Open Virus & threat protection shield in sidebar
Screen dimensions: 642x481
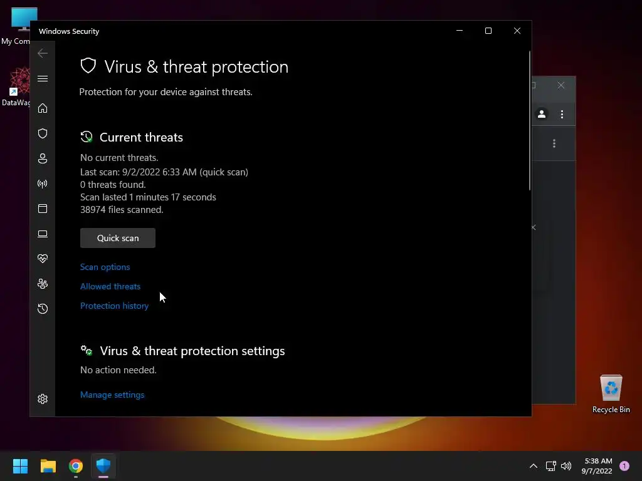(43, 133)
